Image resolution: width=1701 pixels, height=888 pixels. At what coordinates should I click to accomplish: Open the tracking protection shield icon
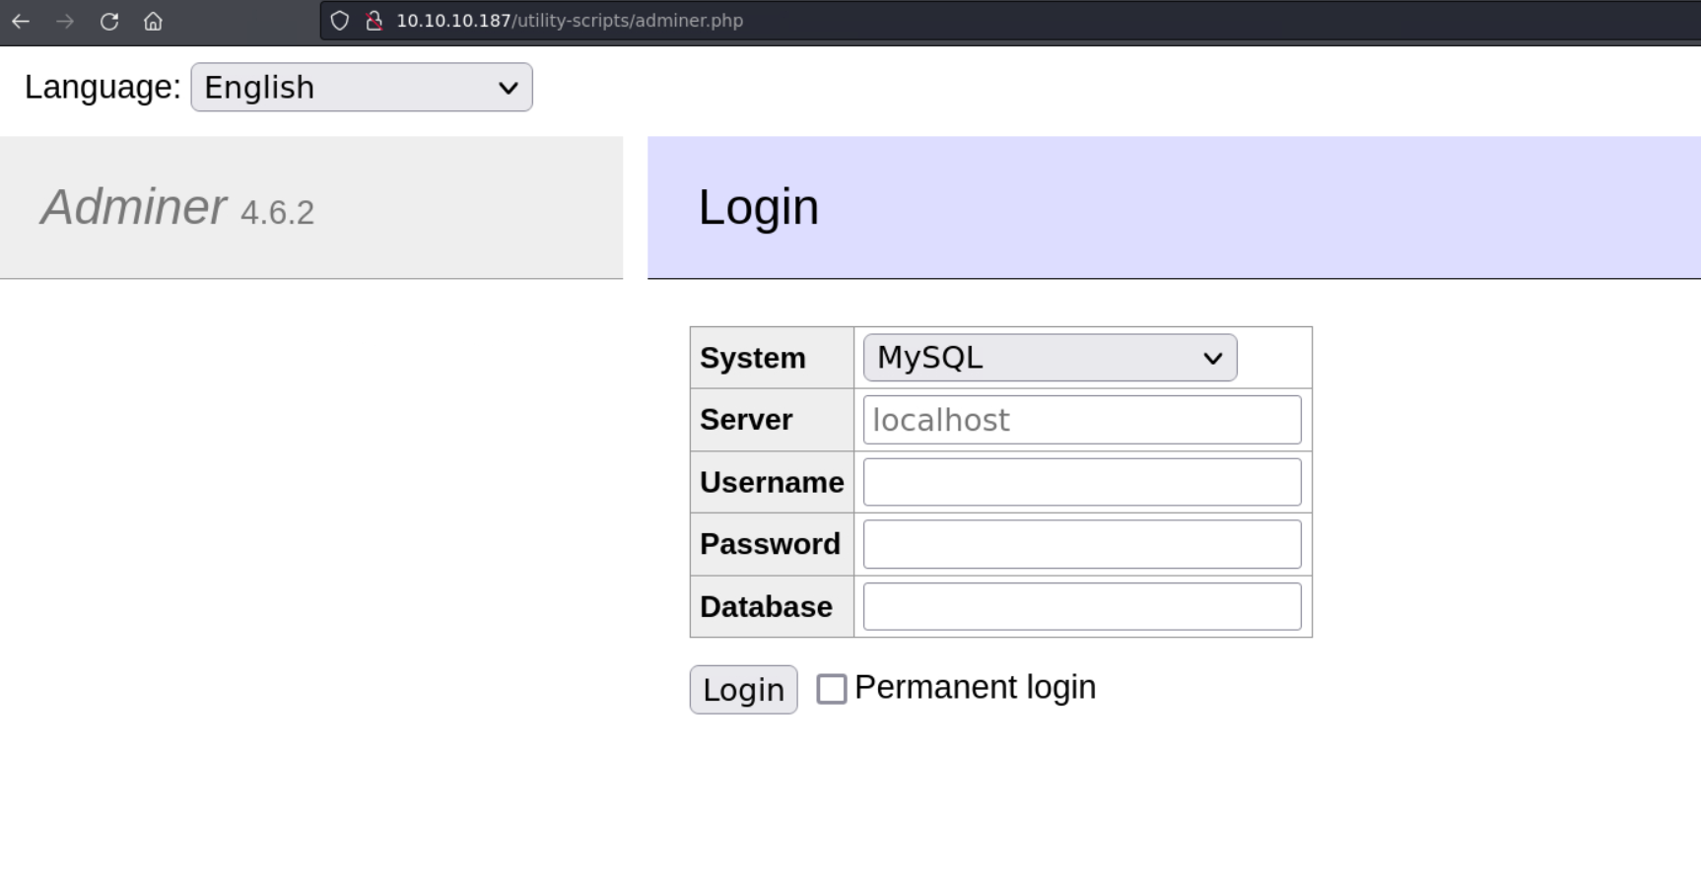339,21
